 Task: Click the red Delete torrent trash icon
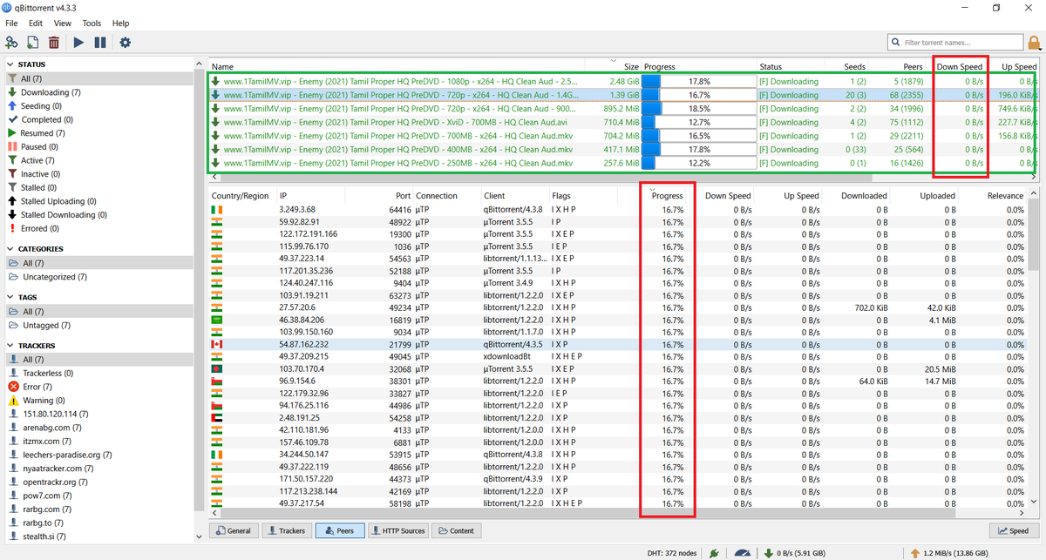tap(54, 42)
